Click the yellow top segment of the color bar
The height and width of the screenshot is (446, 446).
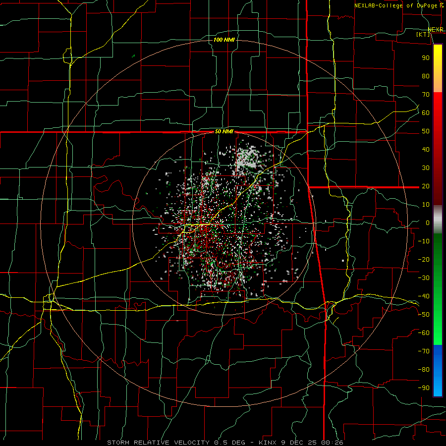pyautogui.click(x=438, y=68)
